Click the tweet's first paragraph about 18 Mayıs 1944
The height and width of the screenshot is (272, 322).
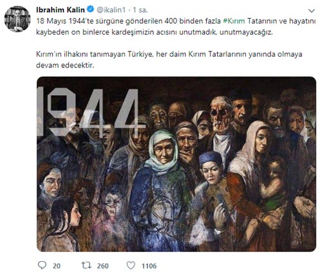tap(176, 26)
